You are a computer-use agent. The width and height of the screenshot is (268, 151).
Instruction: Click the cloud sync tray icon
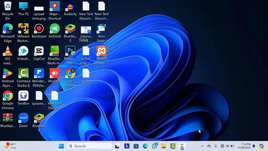(209, 146)
